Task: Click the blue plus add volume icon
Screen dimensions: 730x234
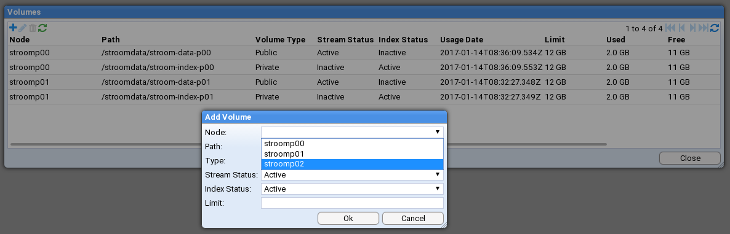Action: pos(13,28)
